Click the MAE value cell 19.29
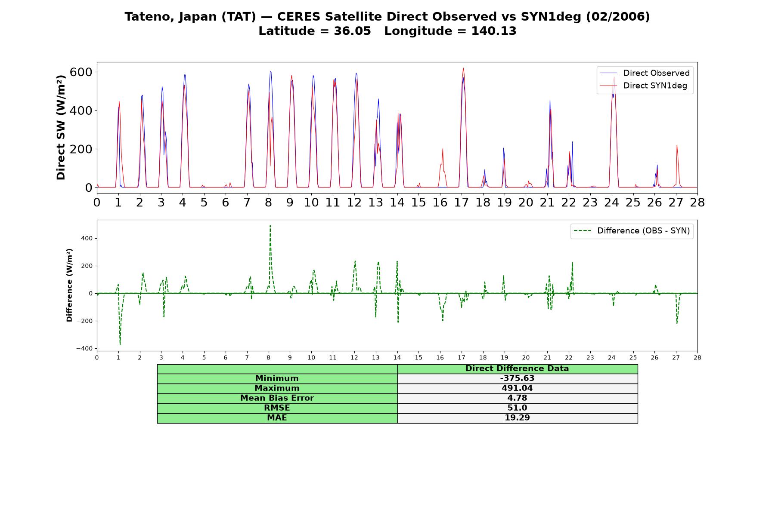The image size is (775, 516). click(517, 418)
